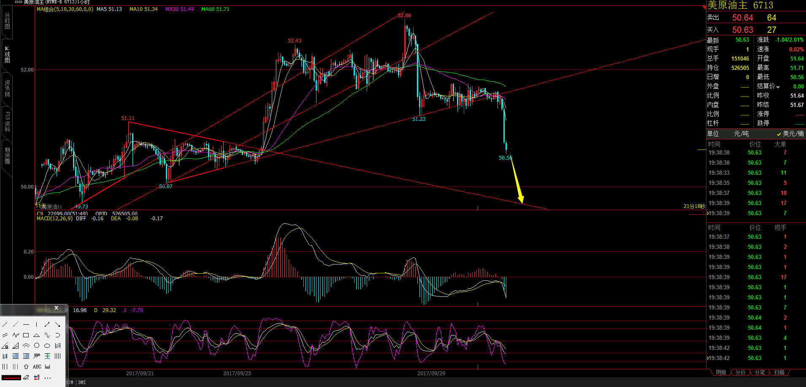The height and width of the screenshot is (387, 806).
Task: Select 美元/桶 unit option
Action: coord(790,134)
